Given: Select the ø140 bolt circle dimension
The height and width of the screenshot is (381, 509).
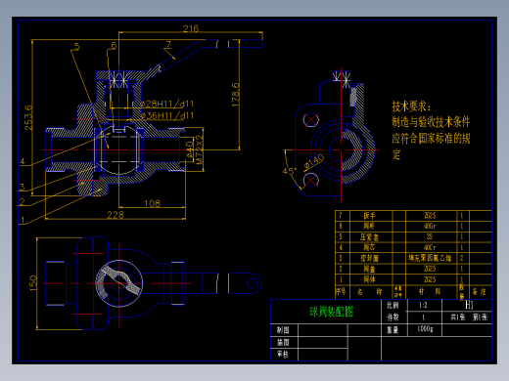Looking at the screenshot, I should pos(314,162).
